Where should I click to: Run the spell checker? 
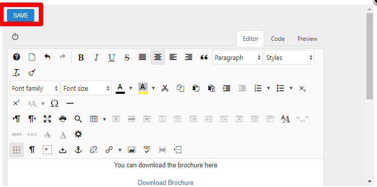[146, 150]
